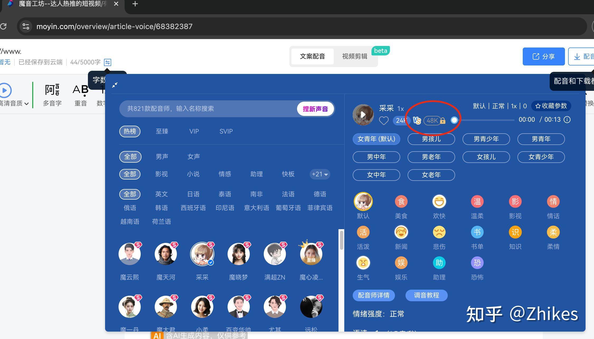Click the voice list scrollbar
594x339 pixels.
coord(341,240)
